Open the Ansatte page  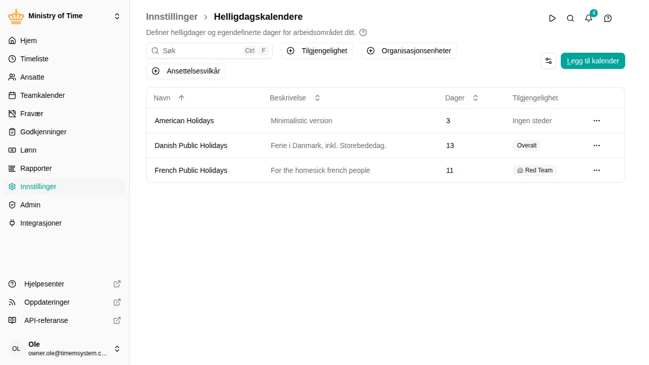64,77
